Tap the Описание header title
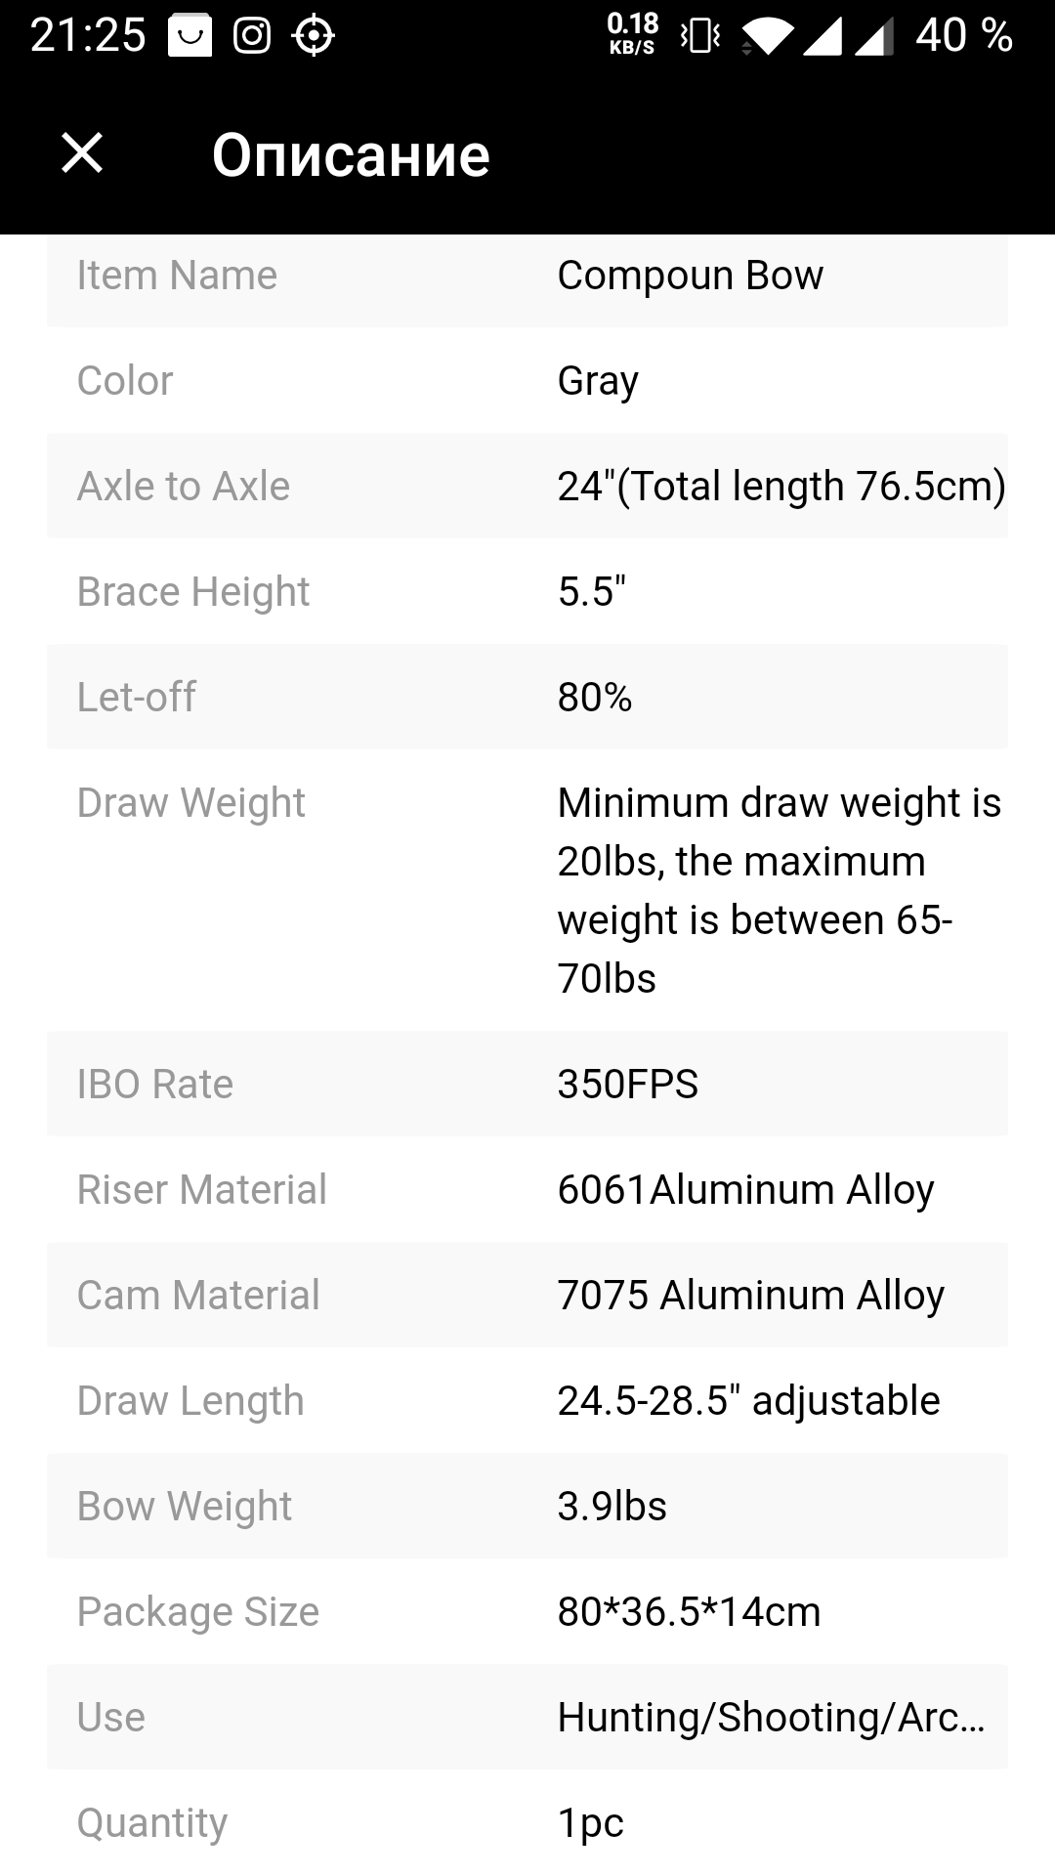 point(351,154)
